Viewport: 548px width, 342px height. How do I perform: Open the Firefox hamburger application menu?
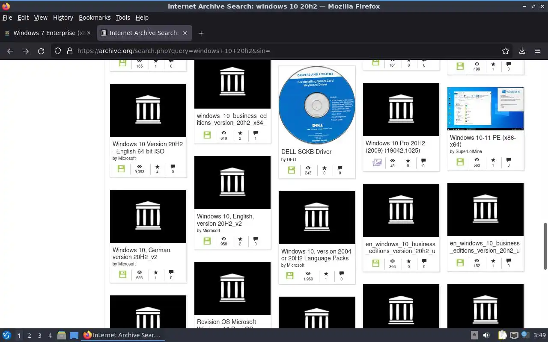point(538,51)
